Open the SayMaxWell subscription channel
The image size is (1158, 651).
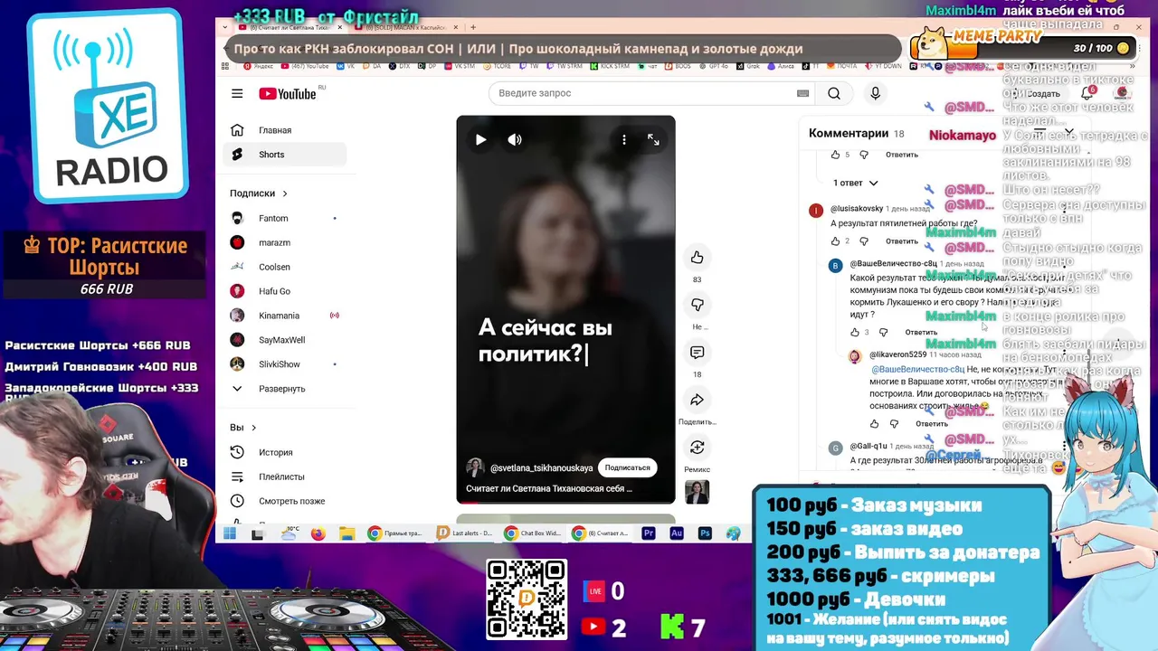[284, 340]
